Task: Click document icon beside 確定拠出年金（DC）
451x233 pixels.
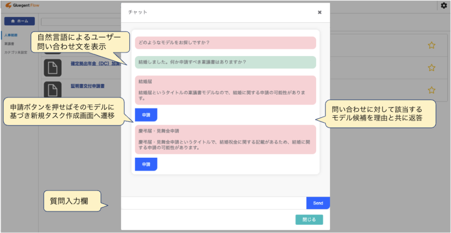Action: 52,68
